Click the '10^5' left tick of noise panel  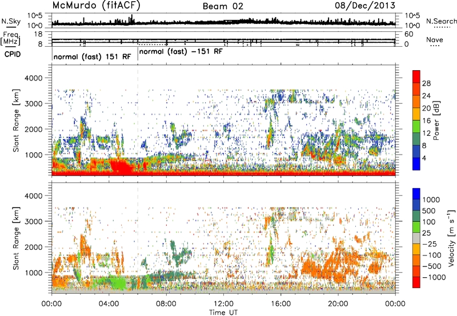[35, 15]
